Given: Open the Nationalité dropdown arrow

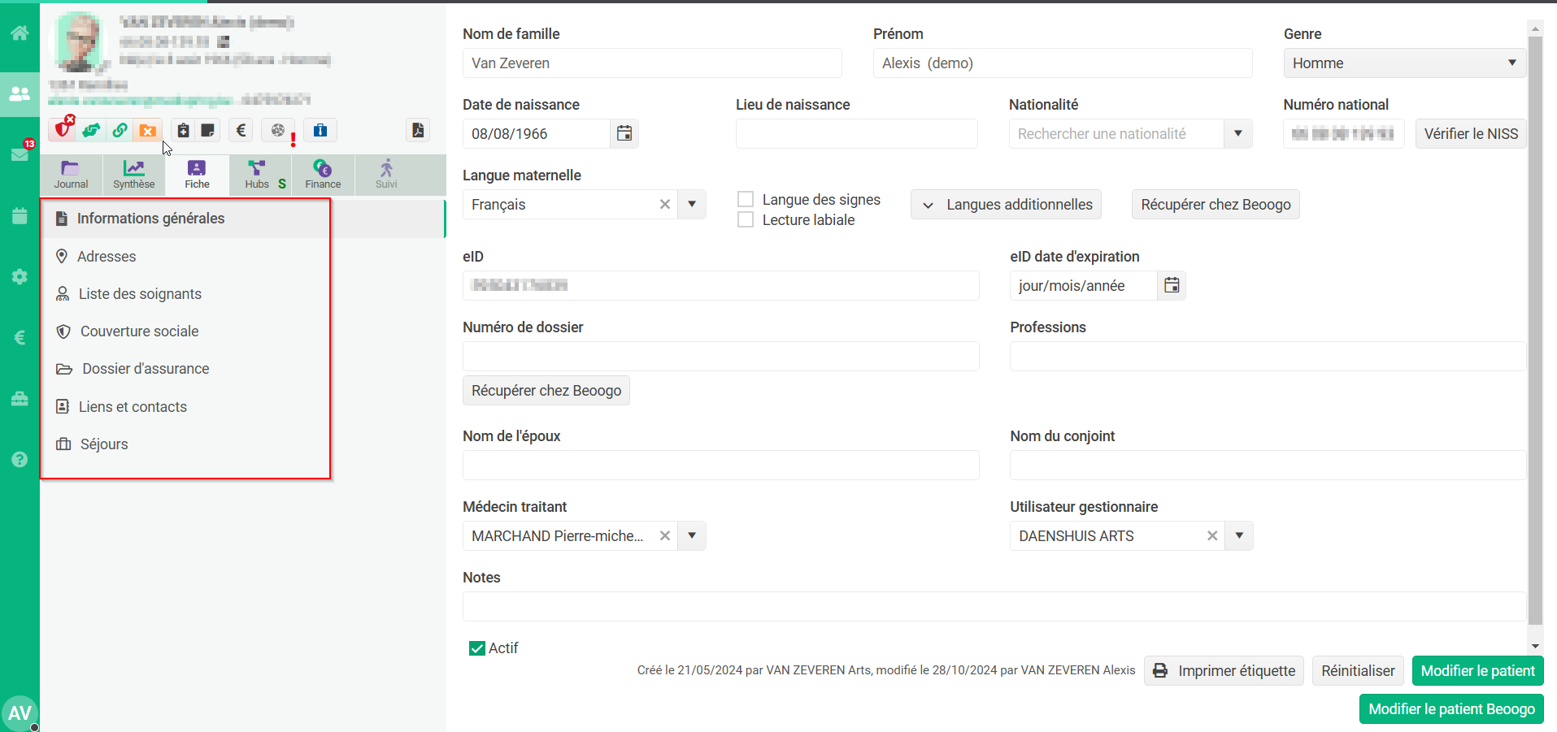Looking at the screenshot, I should pos(1237,133).
